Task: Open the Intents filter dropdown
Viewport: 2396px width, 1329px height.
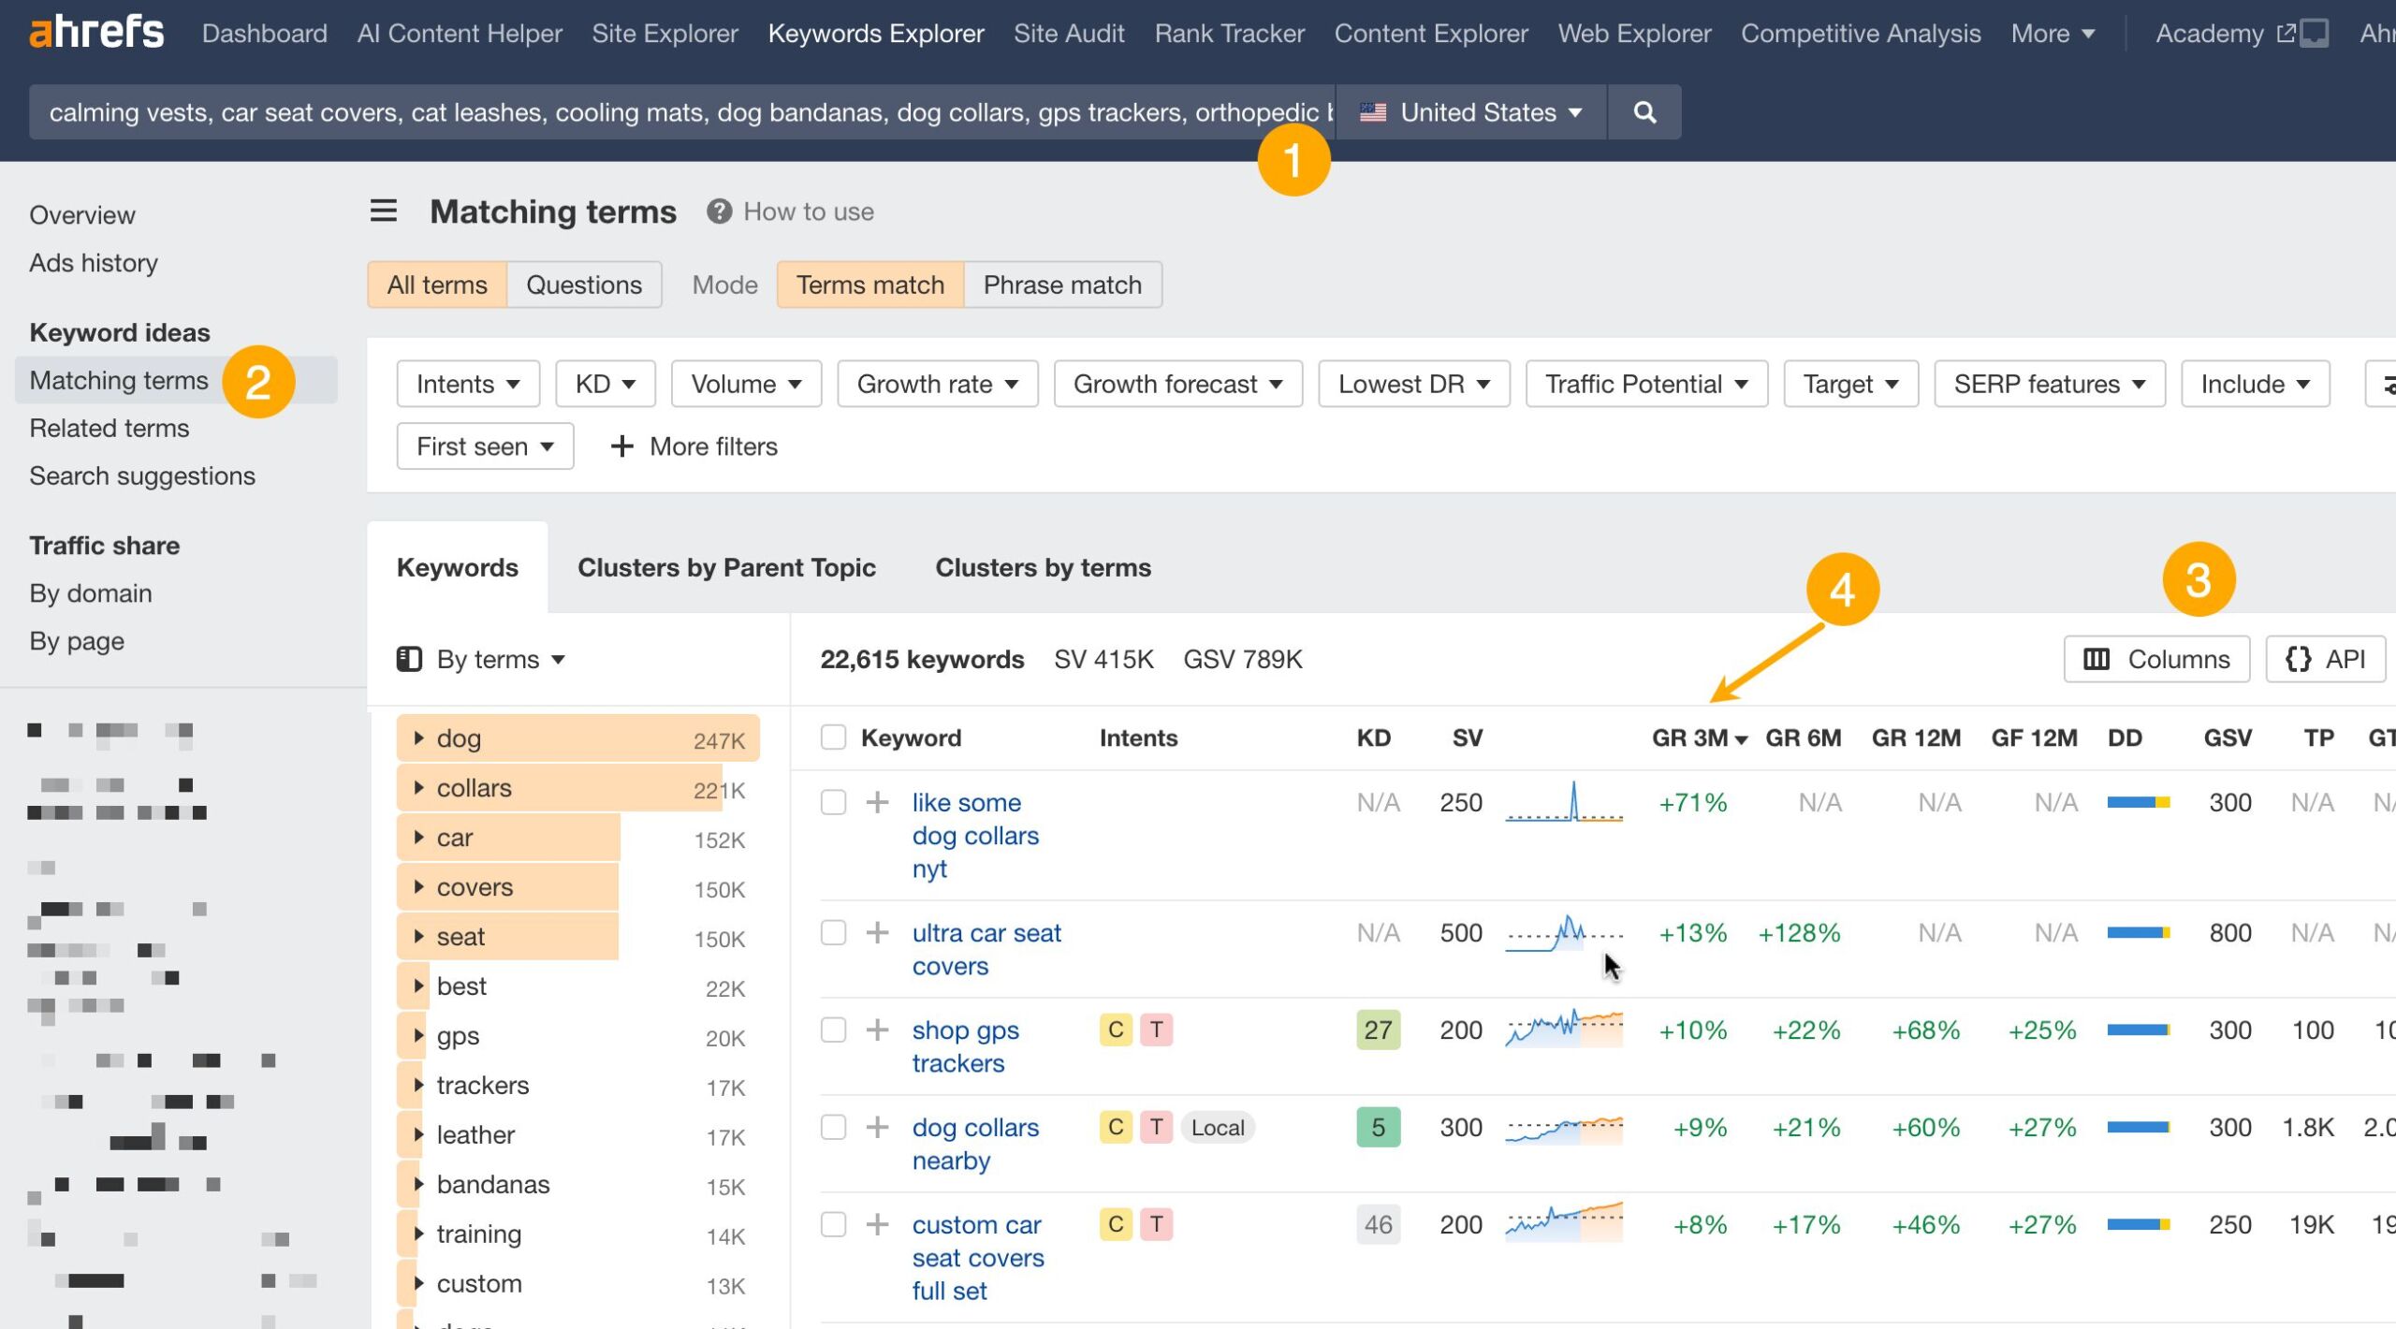Action: tap(467, 383)
